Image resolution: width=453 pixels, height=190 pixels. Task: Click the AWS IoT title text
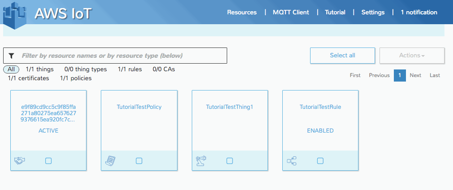[63, 13]
